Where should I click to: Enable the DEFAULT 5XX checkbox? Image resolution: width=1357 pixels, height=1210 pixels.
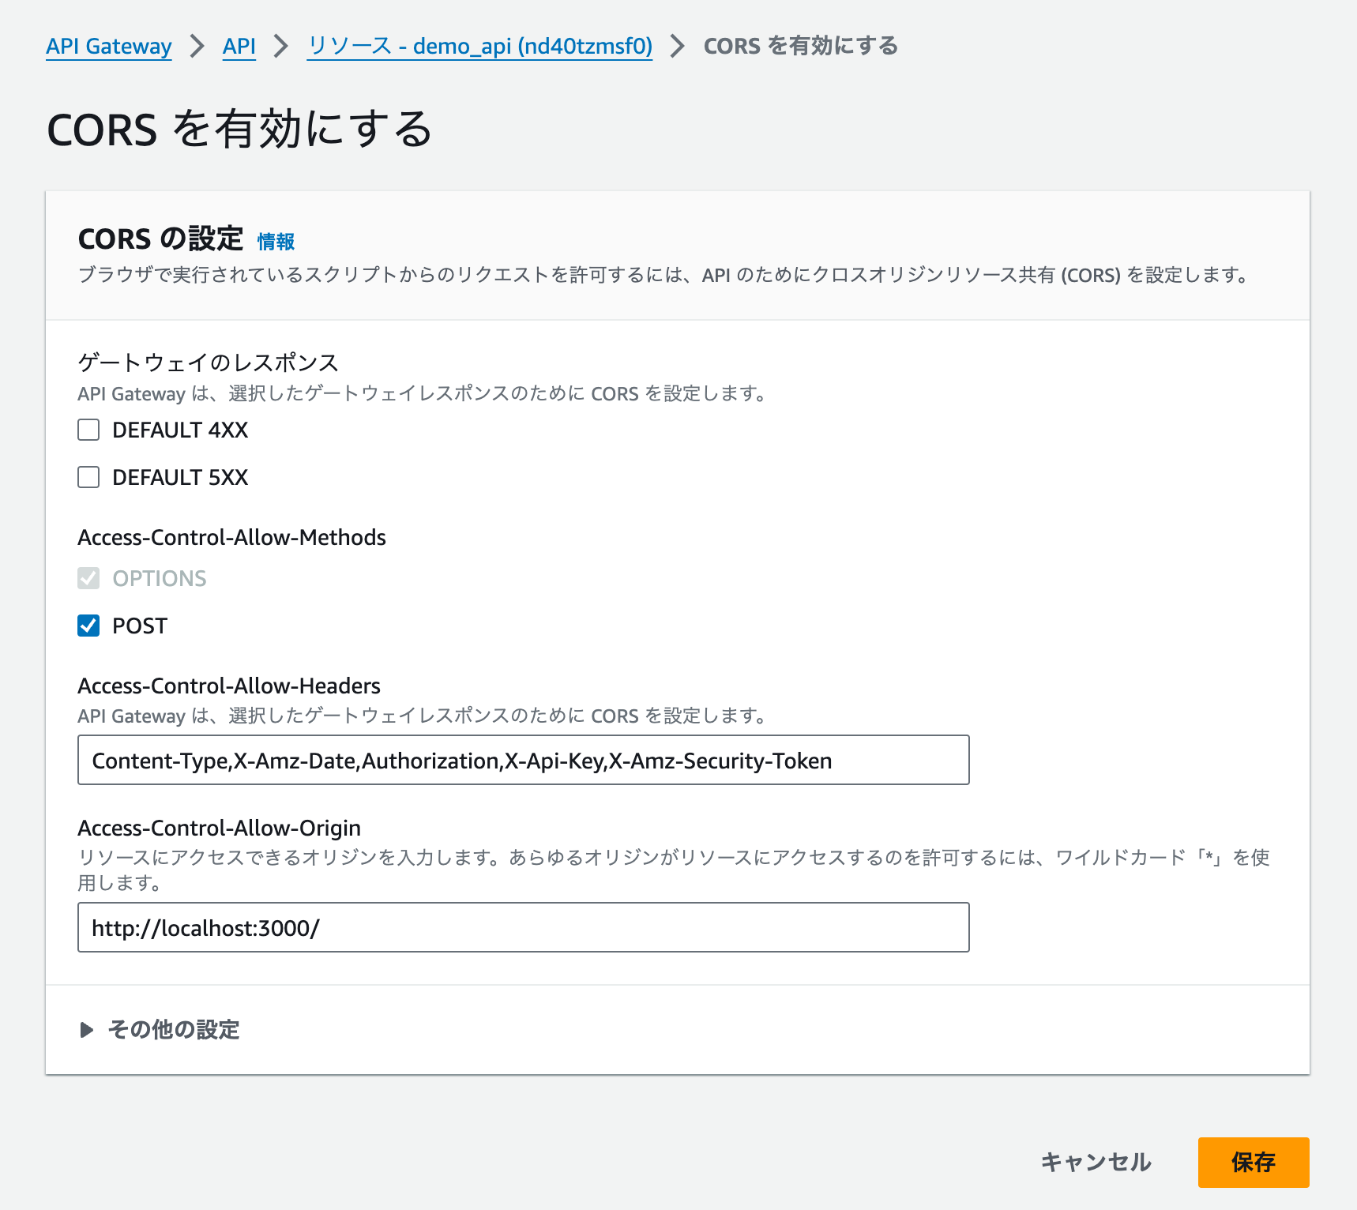(x=88, y=477)
